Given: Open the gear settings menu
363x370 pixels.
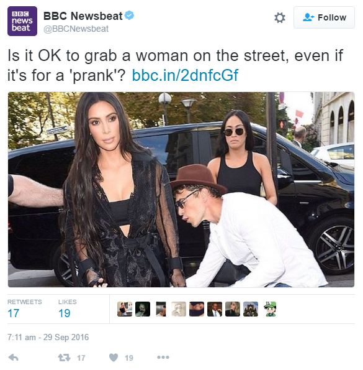Looking at the screenshot, I should click(280, 17).
